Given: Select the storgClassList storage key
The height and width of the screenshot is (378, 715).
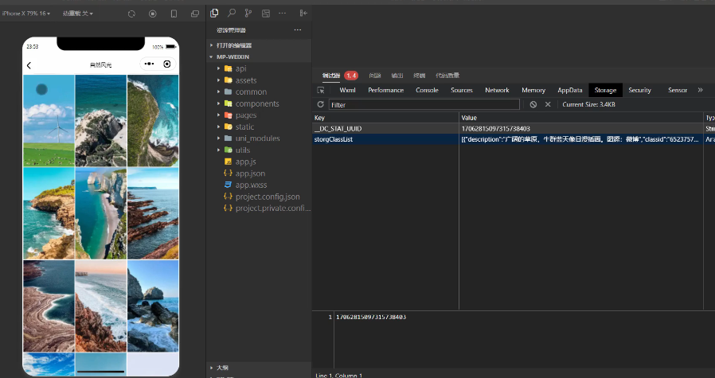Looking at the screenshot, I should (334, 139).
